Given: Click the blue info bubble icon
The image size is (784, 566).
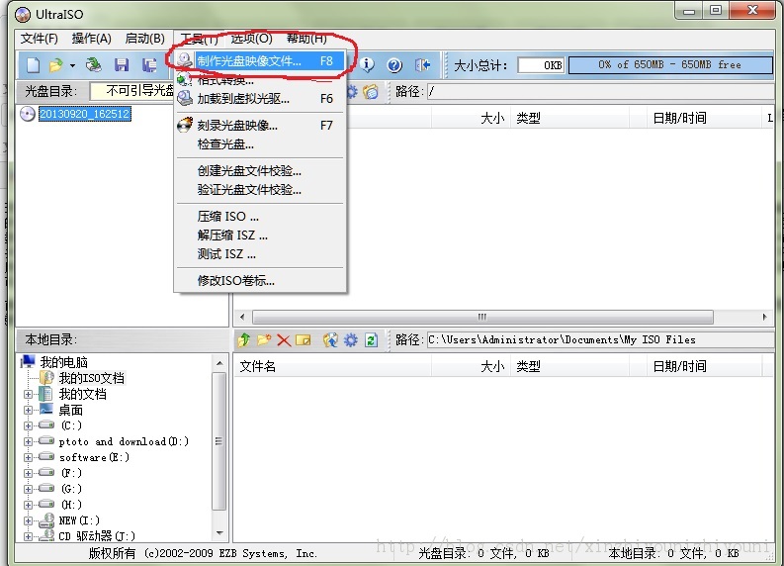Looking at the screenshot, I should coord(367,64).
